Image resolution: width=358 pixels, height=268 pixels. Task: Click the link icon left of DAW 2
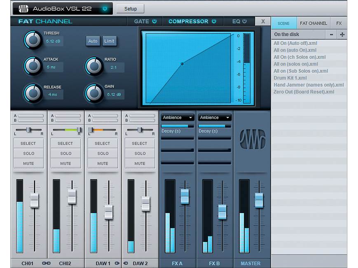click(x=125, y=263)
